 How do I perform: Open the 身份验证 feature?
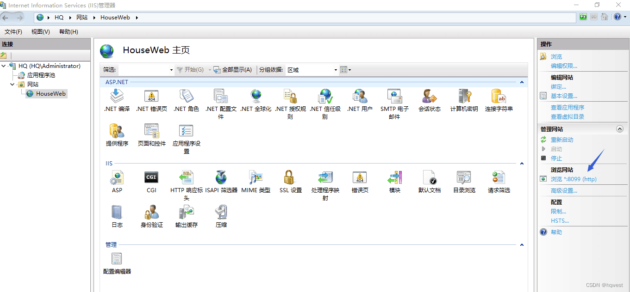[151, 216]
